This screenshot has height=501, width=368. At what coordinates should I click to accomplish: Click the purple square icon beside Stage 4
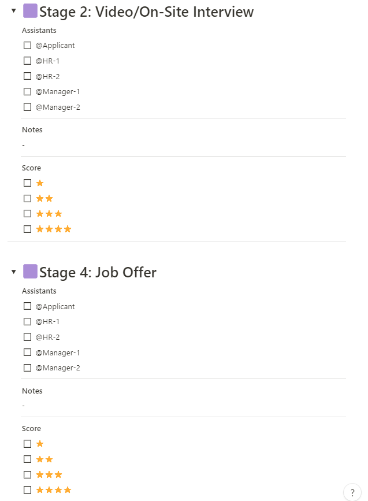[x=30, y=272]
